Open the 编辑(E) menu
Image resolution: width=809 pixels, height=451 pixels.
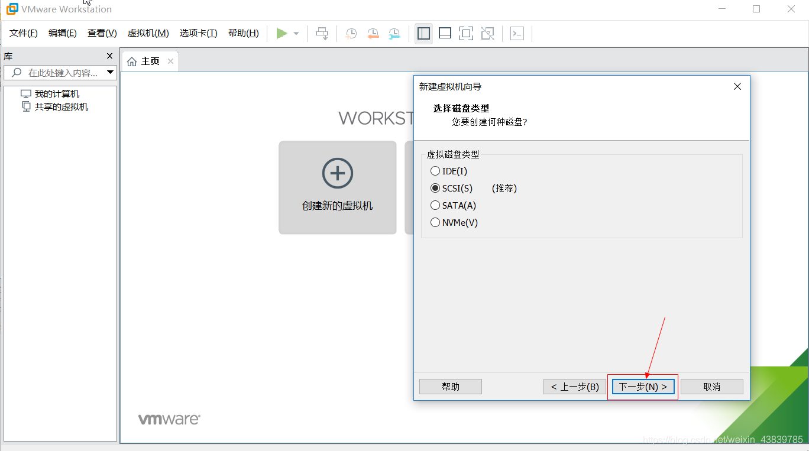pos(63,33)
